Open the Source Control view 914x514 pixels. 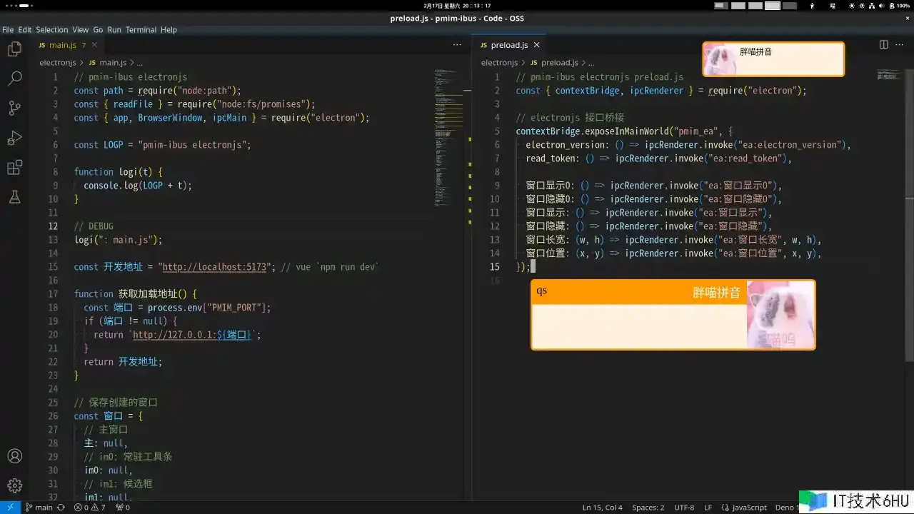click(14, 108)
